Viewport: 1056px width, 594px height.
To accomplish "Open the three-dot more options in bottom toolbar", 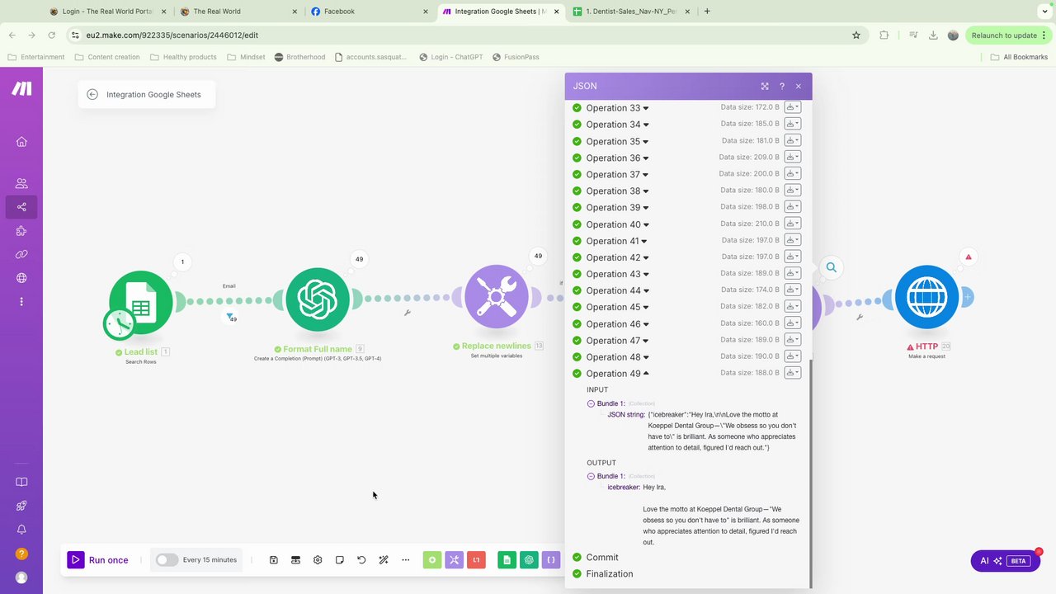I will [x=405, y=560].
